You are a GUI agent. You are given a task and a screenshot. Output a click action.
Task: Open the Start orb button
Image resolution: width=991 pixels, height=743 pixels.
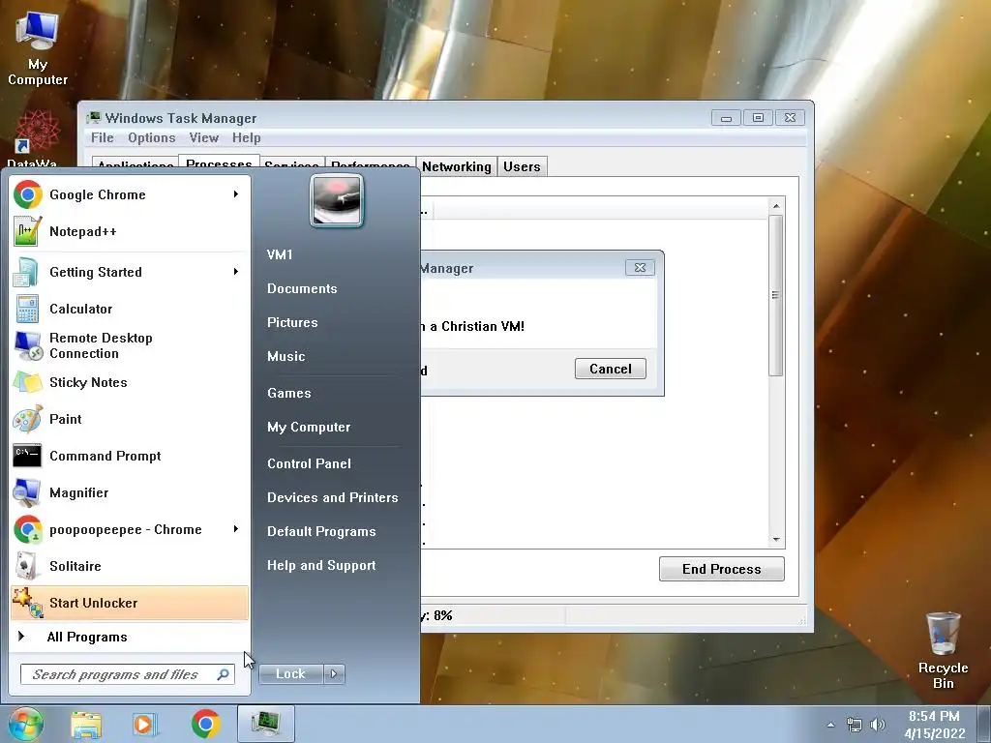point(25,724)
